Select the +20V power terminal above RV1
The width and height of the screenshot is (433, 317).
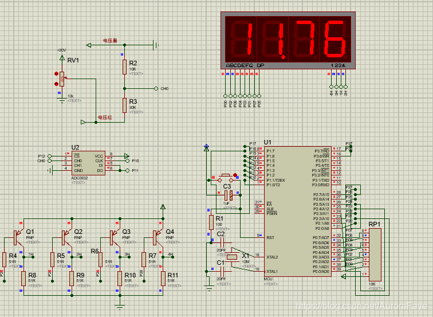[62, 57]
